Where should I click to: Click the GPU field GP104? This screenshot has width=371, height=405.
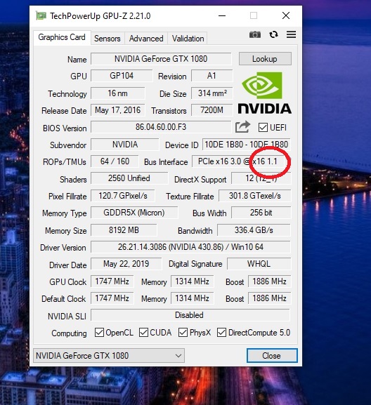[x=122, y=76]
